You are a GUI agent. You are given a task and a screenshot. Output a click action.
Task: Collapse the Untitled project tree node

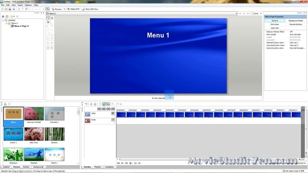coord(3,20)
